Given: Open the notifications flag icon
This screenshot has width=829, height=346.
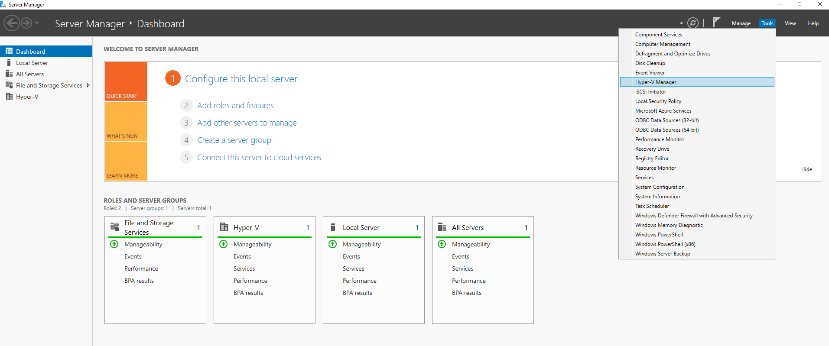Looking at the screenshot, I should click(716, 22).
